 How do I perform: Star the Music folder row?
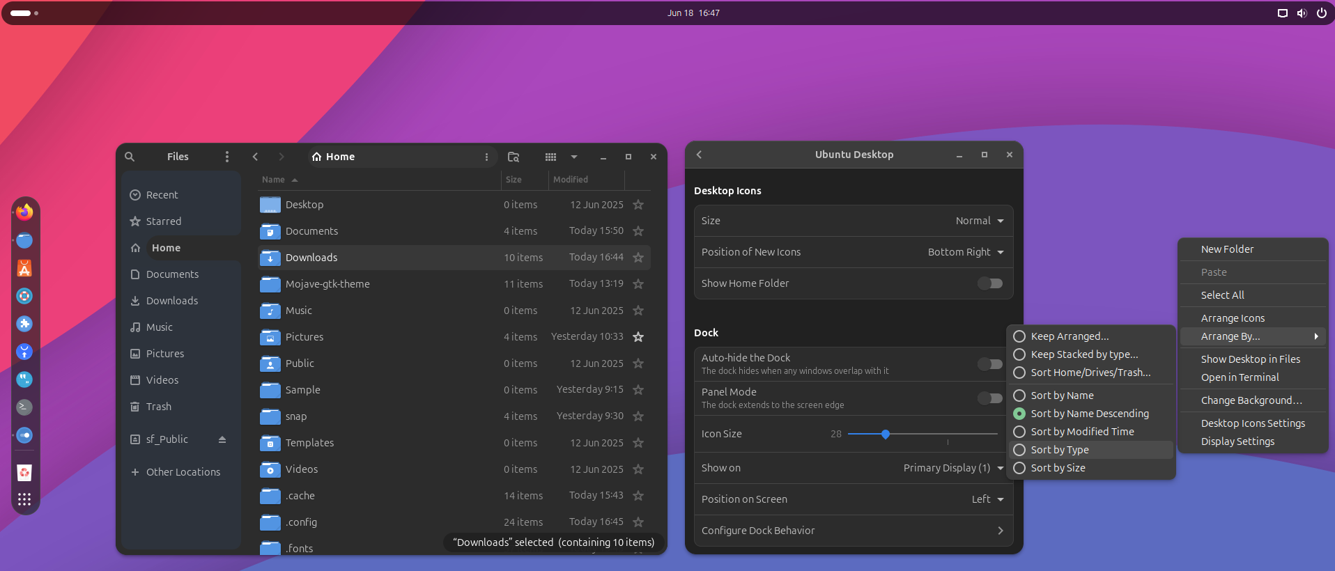[x=638, y=311]
